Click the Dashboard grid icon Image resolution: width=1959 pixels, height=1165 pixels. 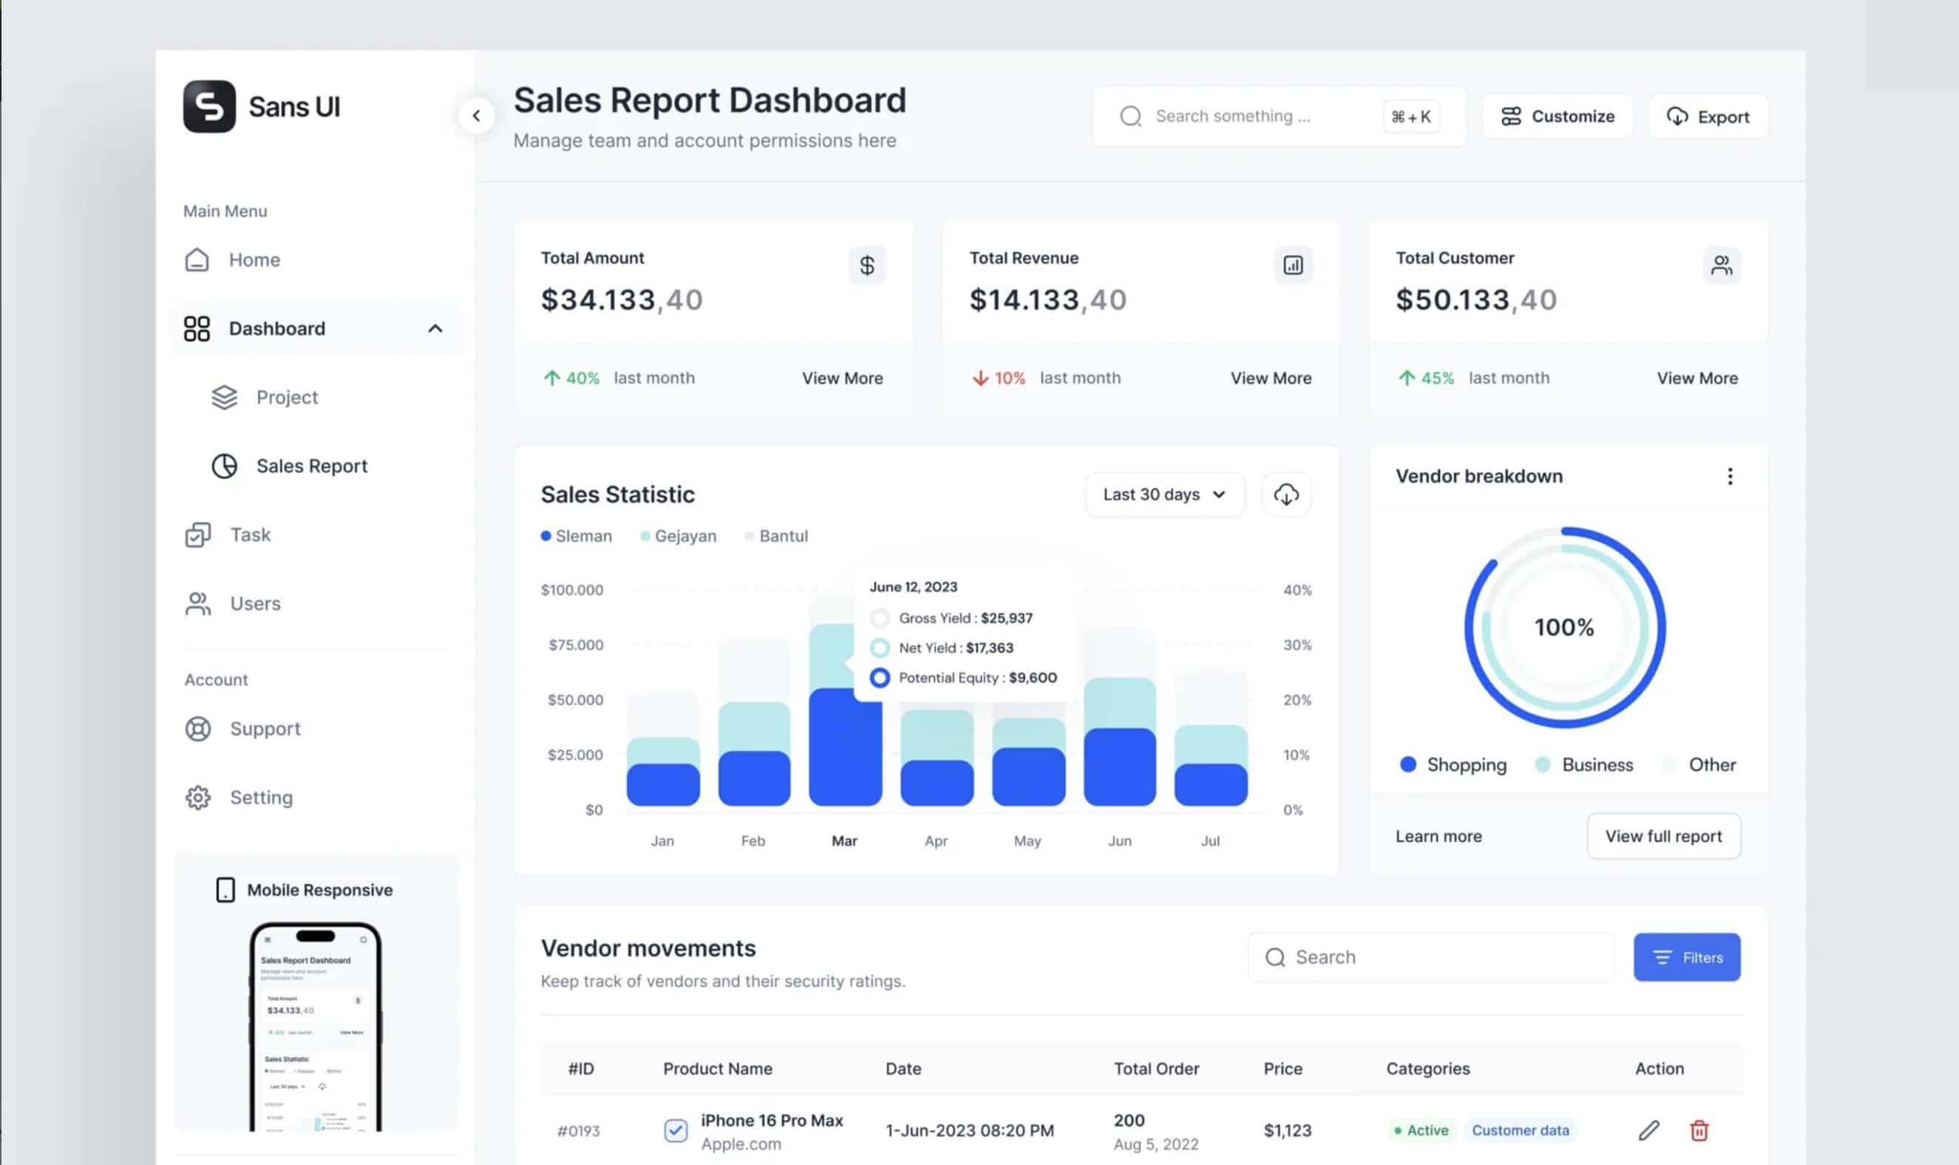(197, 328)
